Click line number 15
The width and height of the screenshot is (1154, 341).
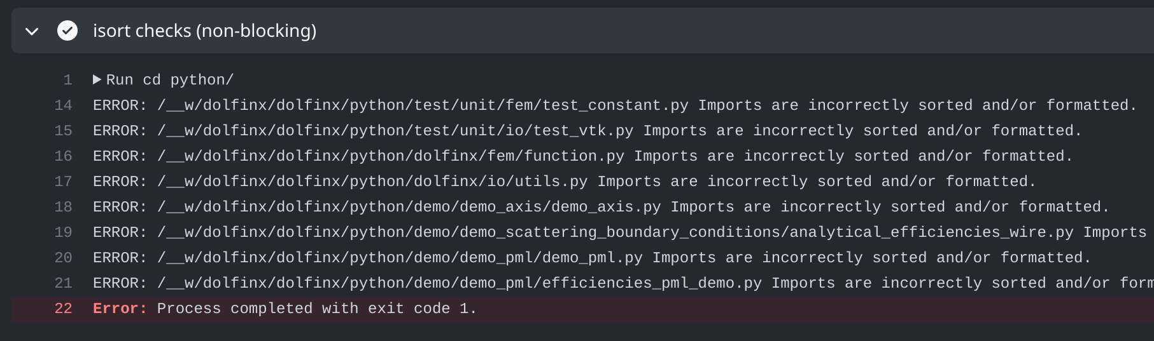(x=63, y=131)
